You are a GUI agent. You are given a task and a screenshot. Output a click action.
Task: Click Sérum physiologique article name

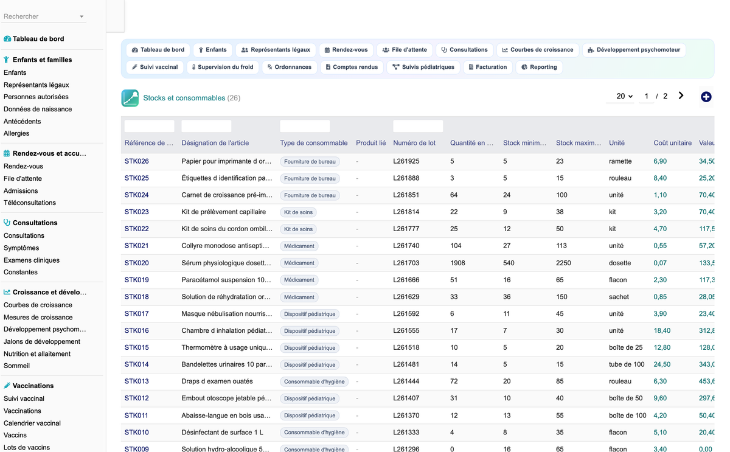pyautogui.click(x=226, y=263)
